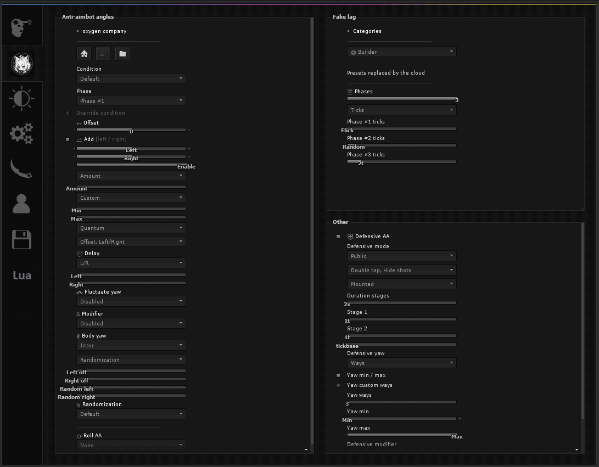
Task: Click the Fluctuate yaw wave icon
Action: click(80, 292)
